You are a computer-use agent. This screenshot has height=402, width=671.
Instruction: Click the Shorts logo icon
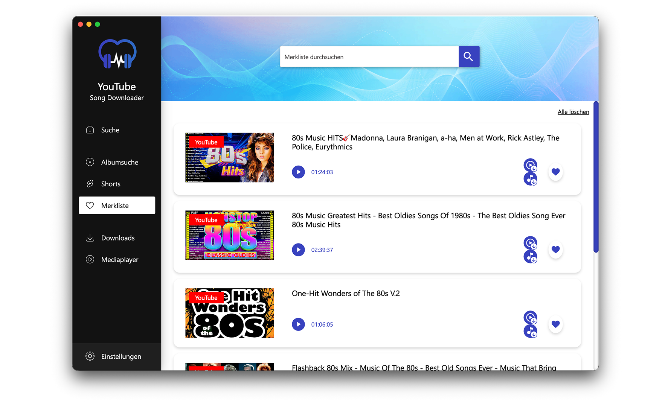[90, 184]
